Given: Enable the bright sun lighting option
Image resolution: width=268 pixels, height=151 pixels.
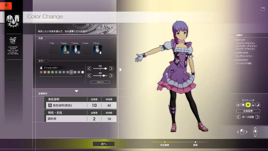Looking at the screenshot, I should pyautogui.click(x=248, y=105).
